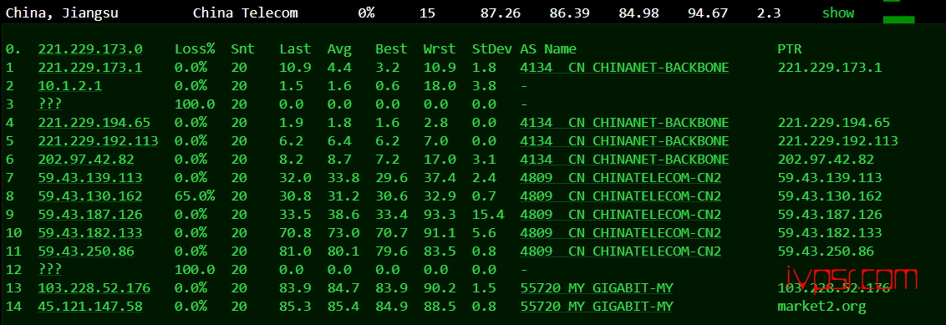The width and height of the screenshot is (946, 325).
Task: Click PTR text 59.43.139.113 in hop 7
Action: click(830, 178)
